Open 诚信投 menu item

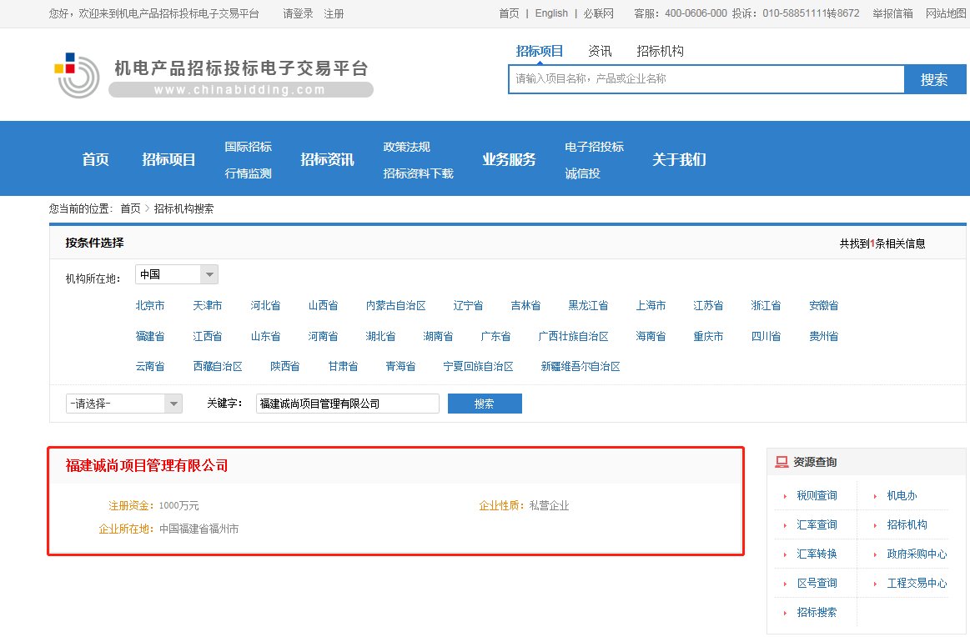click(582, 173)
